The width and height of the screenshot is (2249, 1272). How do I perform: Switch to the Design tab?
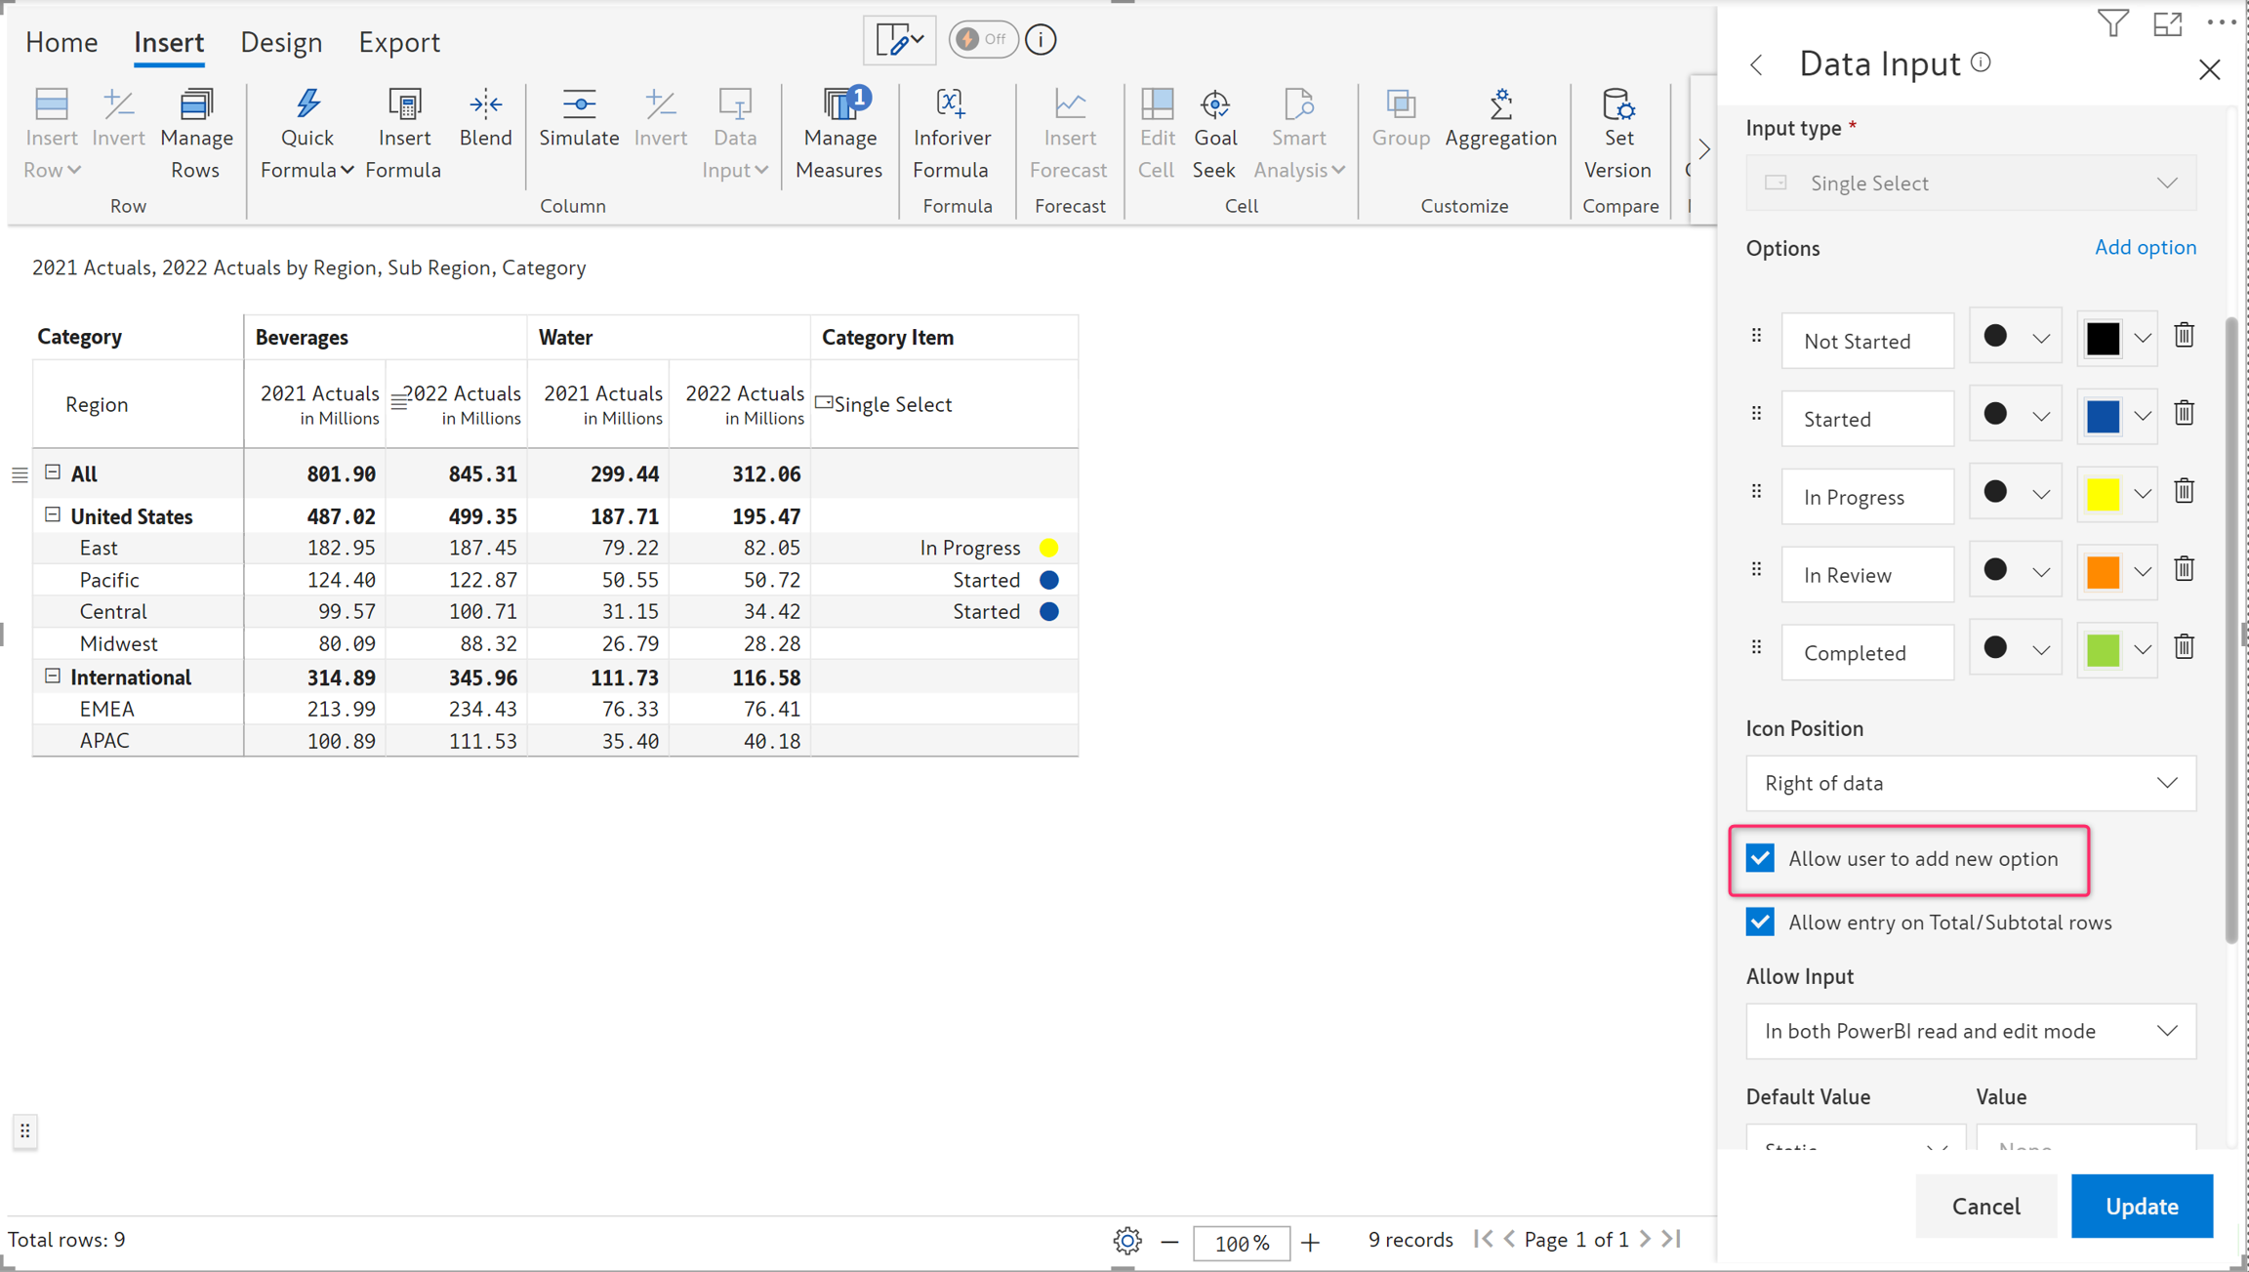pos(281,42)
